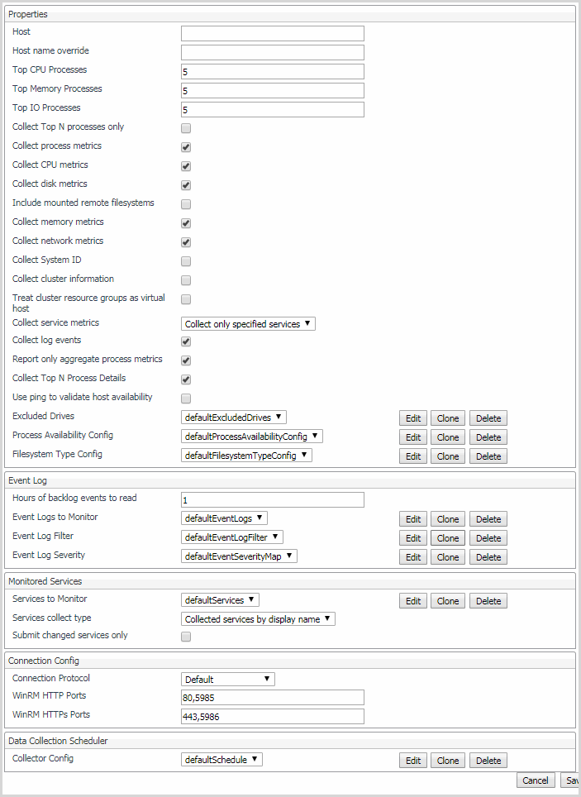Delete the Filesystem Type Config

point(488,456)
